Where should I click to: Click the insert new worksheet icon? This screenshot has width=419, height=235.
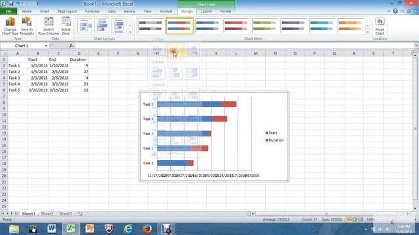coord(80,213)
